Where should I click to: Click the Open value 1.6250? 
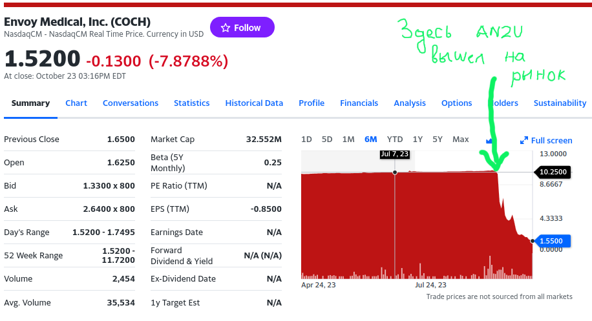click(121, 163)
